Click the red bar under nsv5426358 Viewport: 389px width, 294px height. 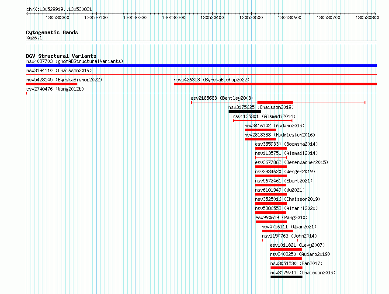coord(275,84)
